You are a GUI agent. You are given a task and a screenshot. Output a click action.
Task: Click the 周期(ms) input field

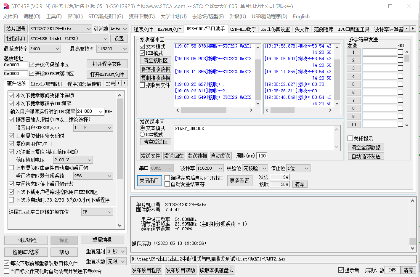[262, 156]
